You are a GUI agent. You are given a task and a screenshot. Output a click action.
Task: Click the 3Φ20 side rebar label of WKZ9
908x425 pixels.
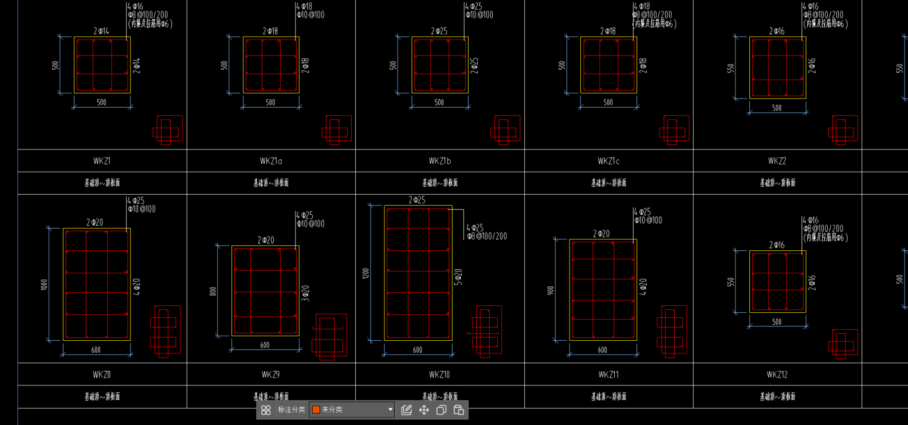(x=305, y=293)
